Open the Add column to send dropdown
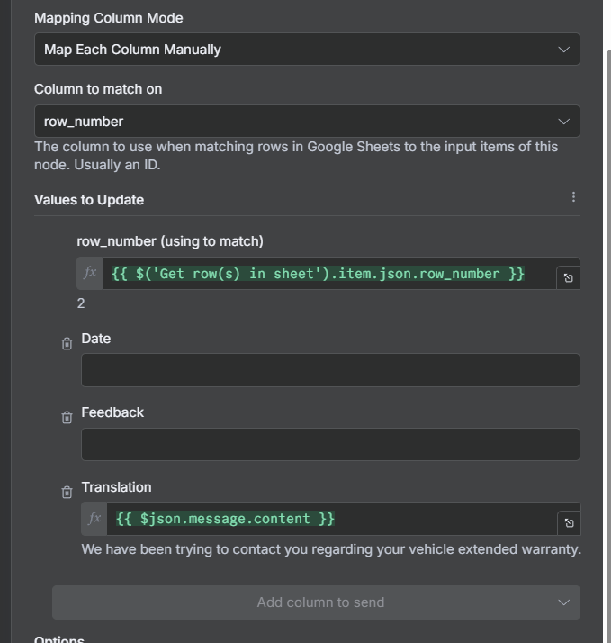 (x=316, y=602)
